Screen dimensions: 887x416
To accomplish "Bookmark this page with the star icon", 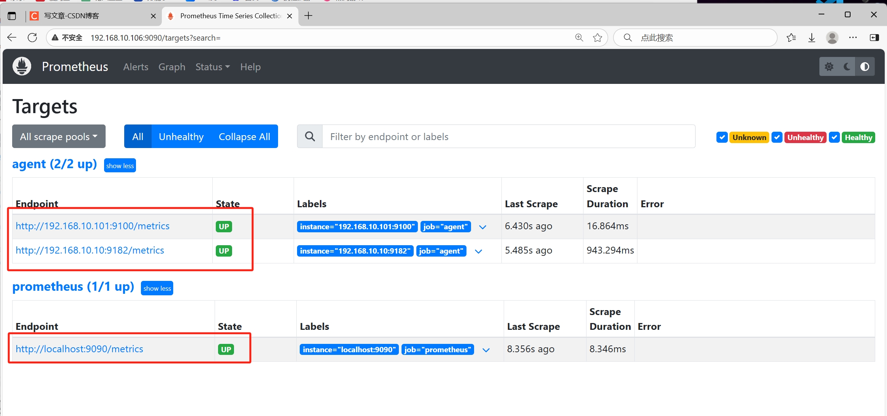I will pyautogui.click(x=598, y=38).
